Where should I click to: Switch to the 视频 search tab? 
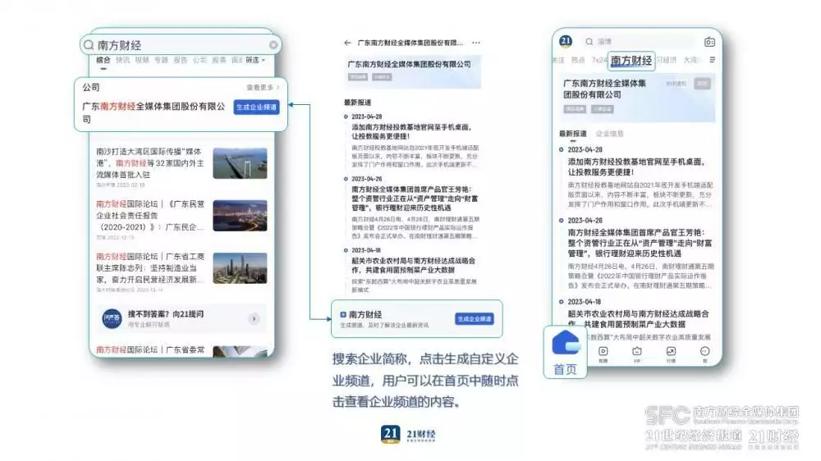[x=142, y=60]
